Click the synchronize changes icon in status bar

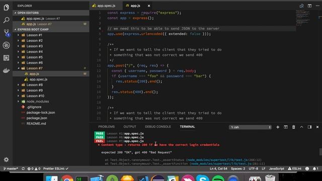[x=23, y=168]
